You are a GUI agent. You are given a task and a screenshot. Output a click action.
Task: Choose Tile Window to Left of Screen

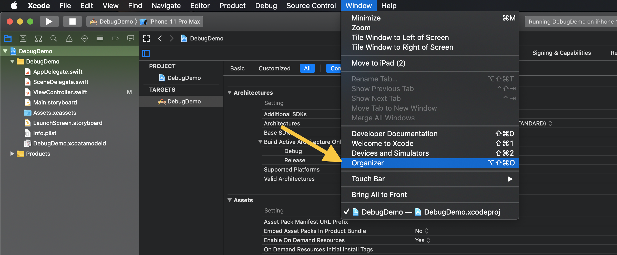pos(430,37)
